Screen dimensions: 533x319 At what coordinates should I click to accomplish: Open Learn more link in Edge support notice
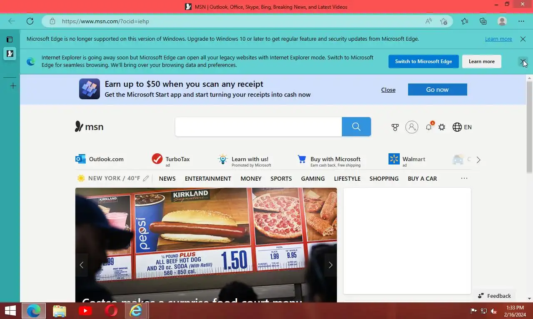(498, 39)
